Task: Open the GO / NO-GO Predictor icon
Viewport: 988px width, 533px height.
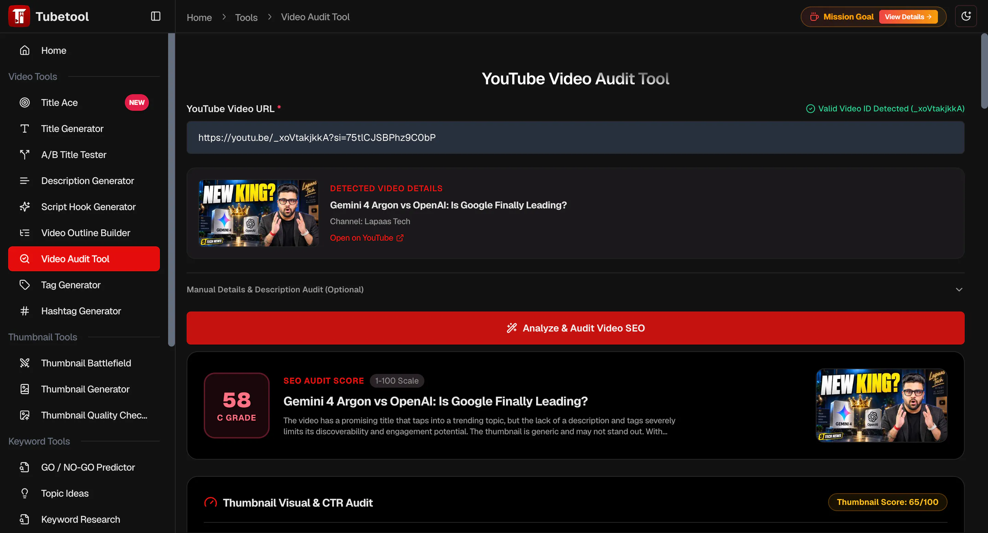Action: coord(25,468)
